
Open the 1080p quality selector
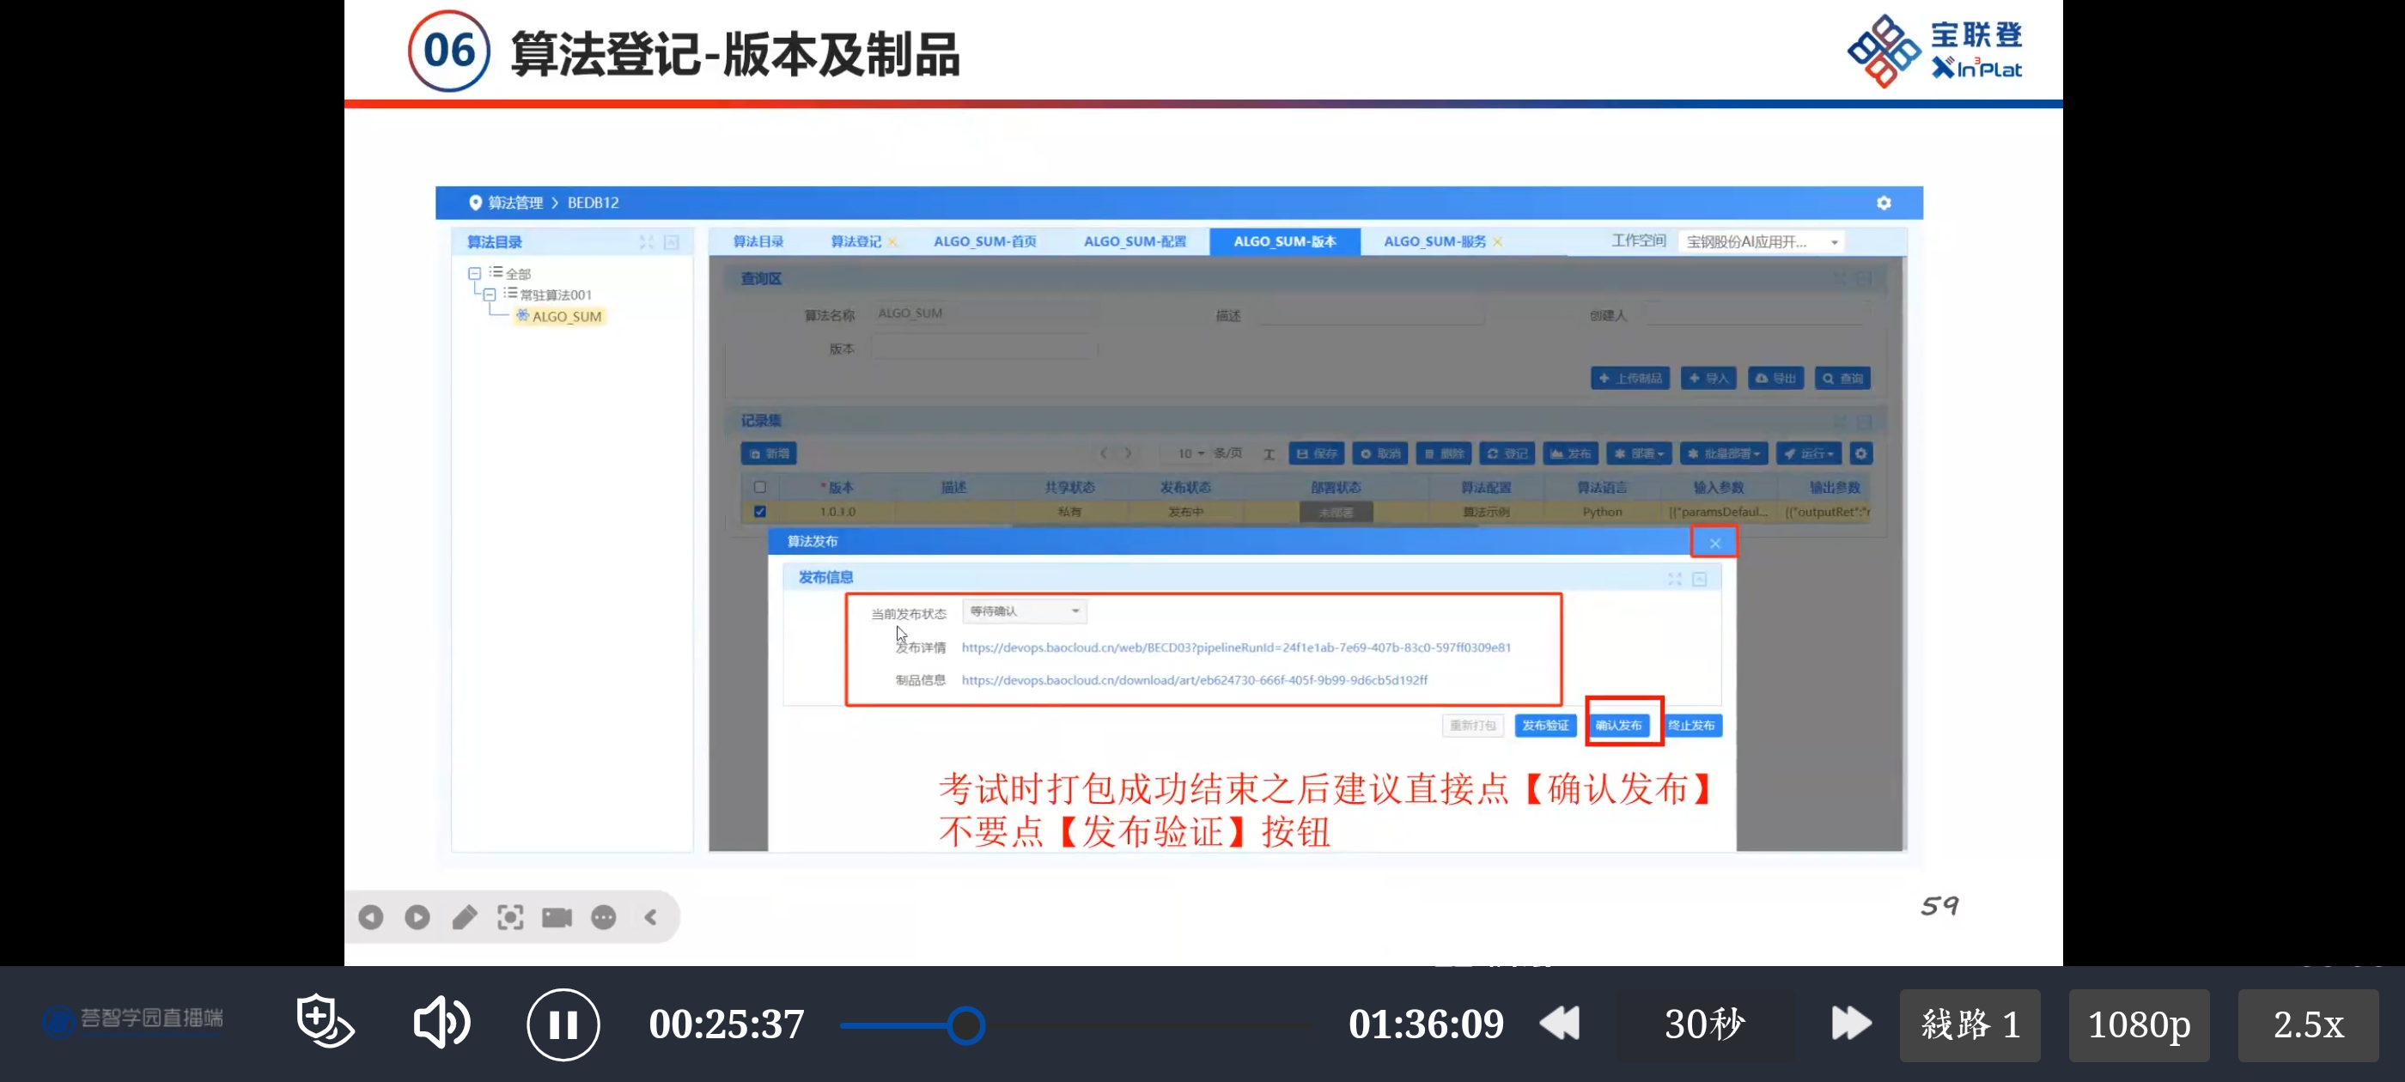click(x=2138, y=1024)
